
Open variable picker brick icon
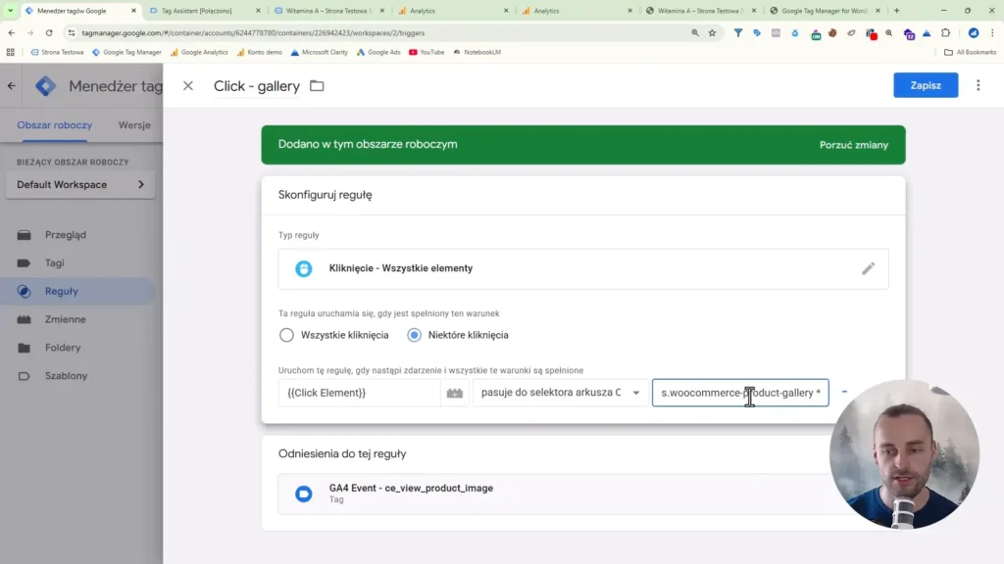(455, 394)
